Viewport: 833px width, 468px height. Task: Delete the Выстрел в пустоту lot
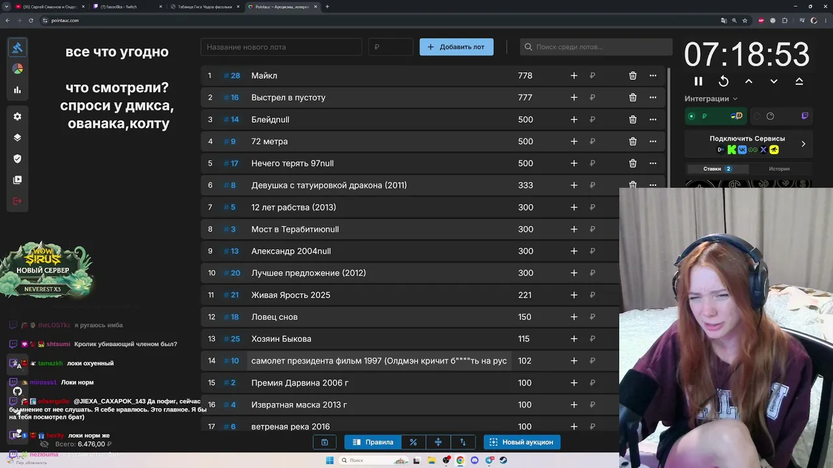[x=633, y=97]
